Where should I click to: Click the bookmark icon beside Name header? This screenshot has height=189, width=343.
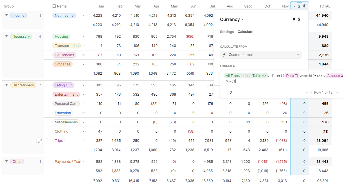54,6
